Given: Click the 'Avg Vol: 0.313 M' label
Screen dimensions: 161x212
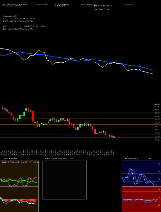Looking at the screenshot, I should coord(103,5).
